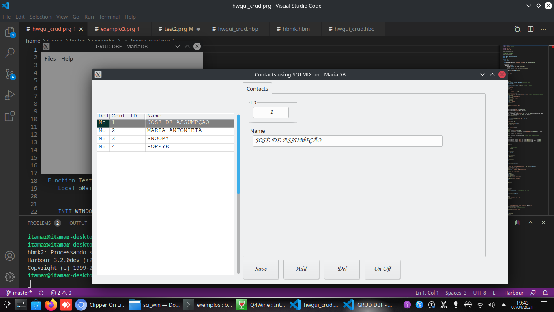Select the SNOOPY row in contacts grid
The image size is (554, 312).
tap(165, 139)
